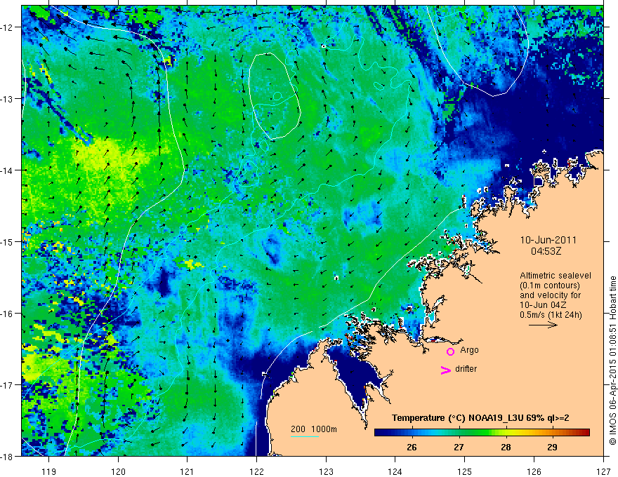Click the '126' longitude axis label
This screenshot has height=477, width=618.
(534, 471)
